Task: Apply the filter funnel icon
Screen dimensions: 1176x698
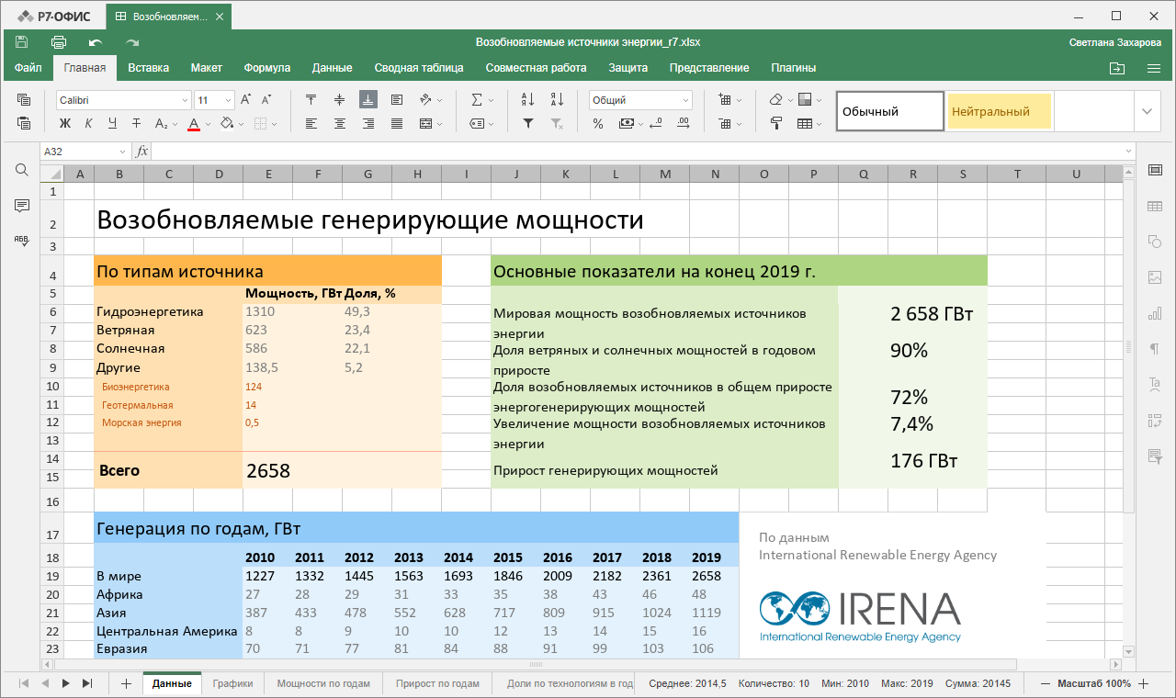Action: pos(527,123)
